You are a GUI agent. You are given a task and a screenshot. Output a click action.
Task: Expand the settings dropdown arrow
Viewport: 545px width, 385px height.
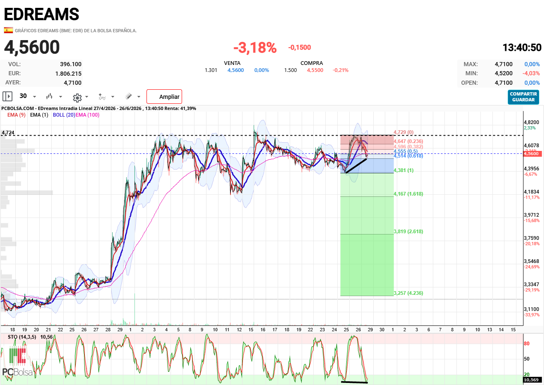point(86,97)
